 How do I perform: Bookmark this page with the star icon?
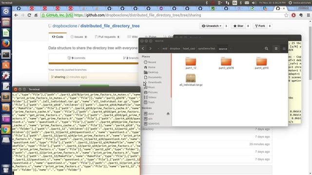click(286, 15)
